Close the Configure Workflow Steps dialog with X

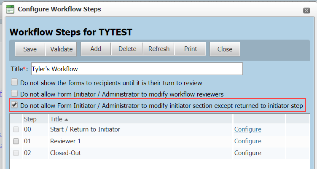[306, 11]
